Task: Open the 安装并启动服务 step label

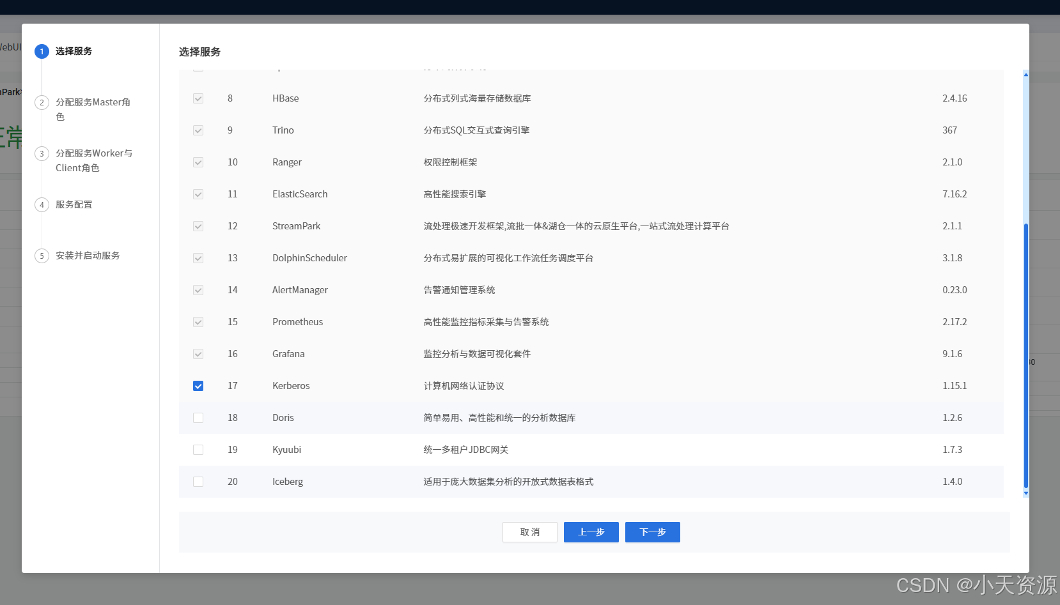Action: coord(88,256)
